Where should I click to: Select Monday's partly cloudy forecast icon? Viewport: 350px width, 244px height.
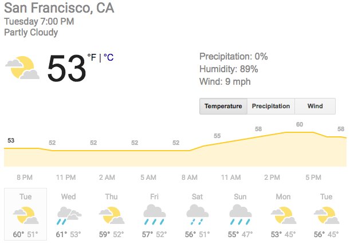(x=283, y=215)
